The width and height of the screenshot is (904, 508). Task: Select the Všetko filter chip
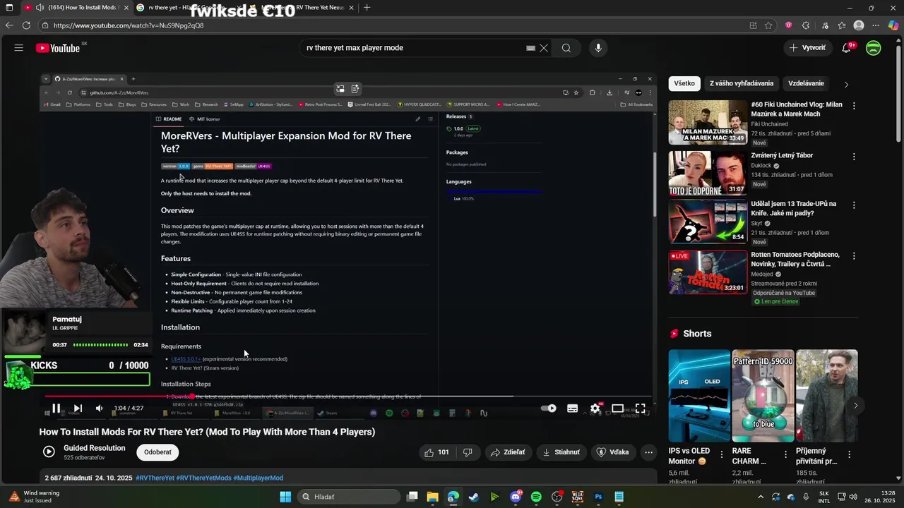coord(684,83)
